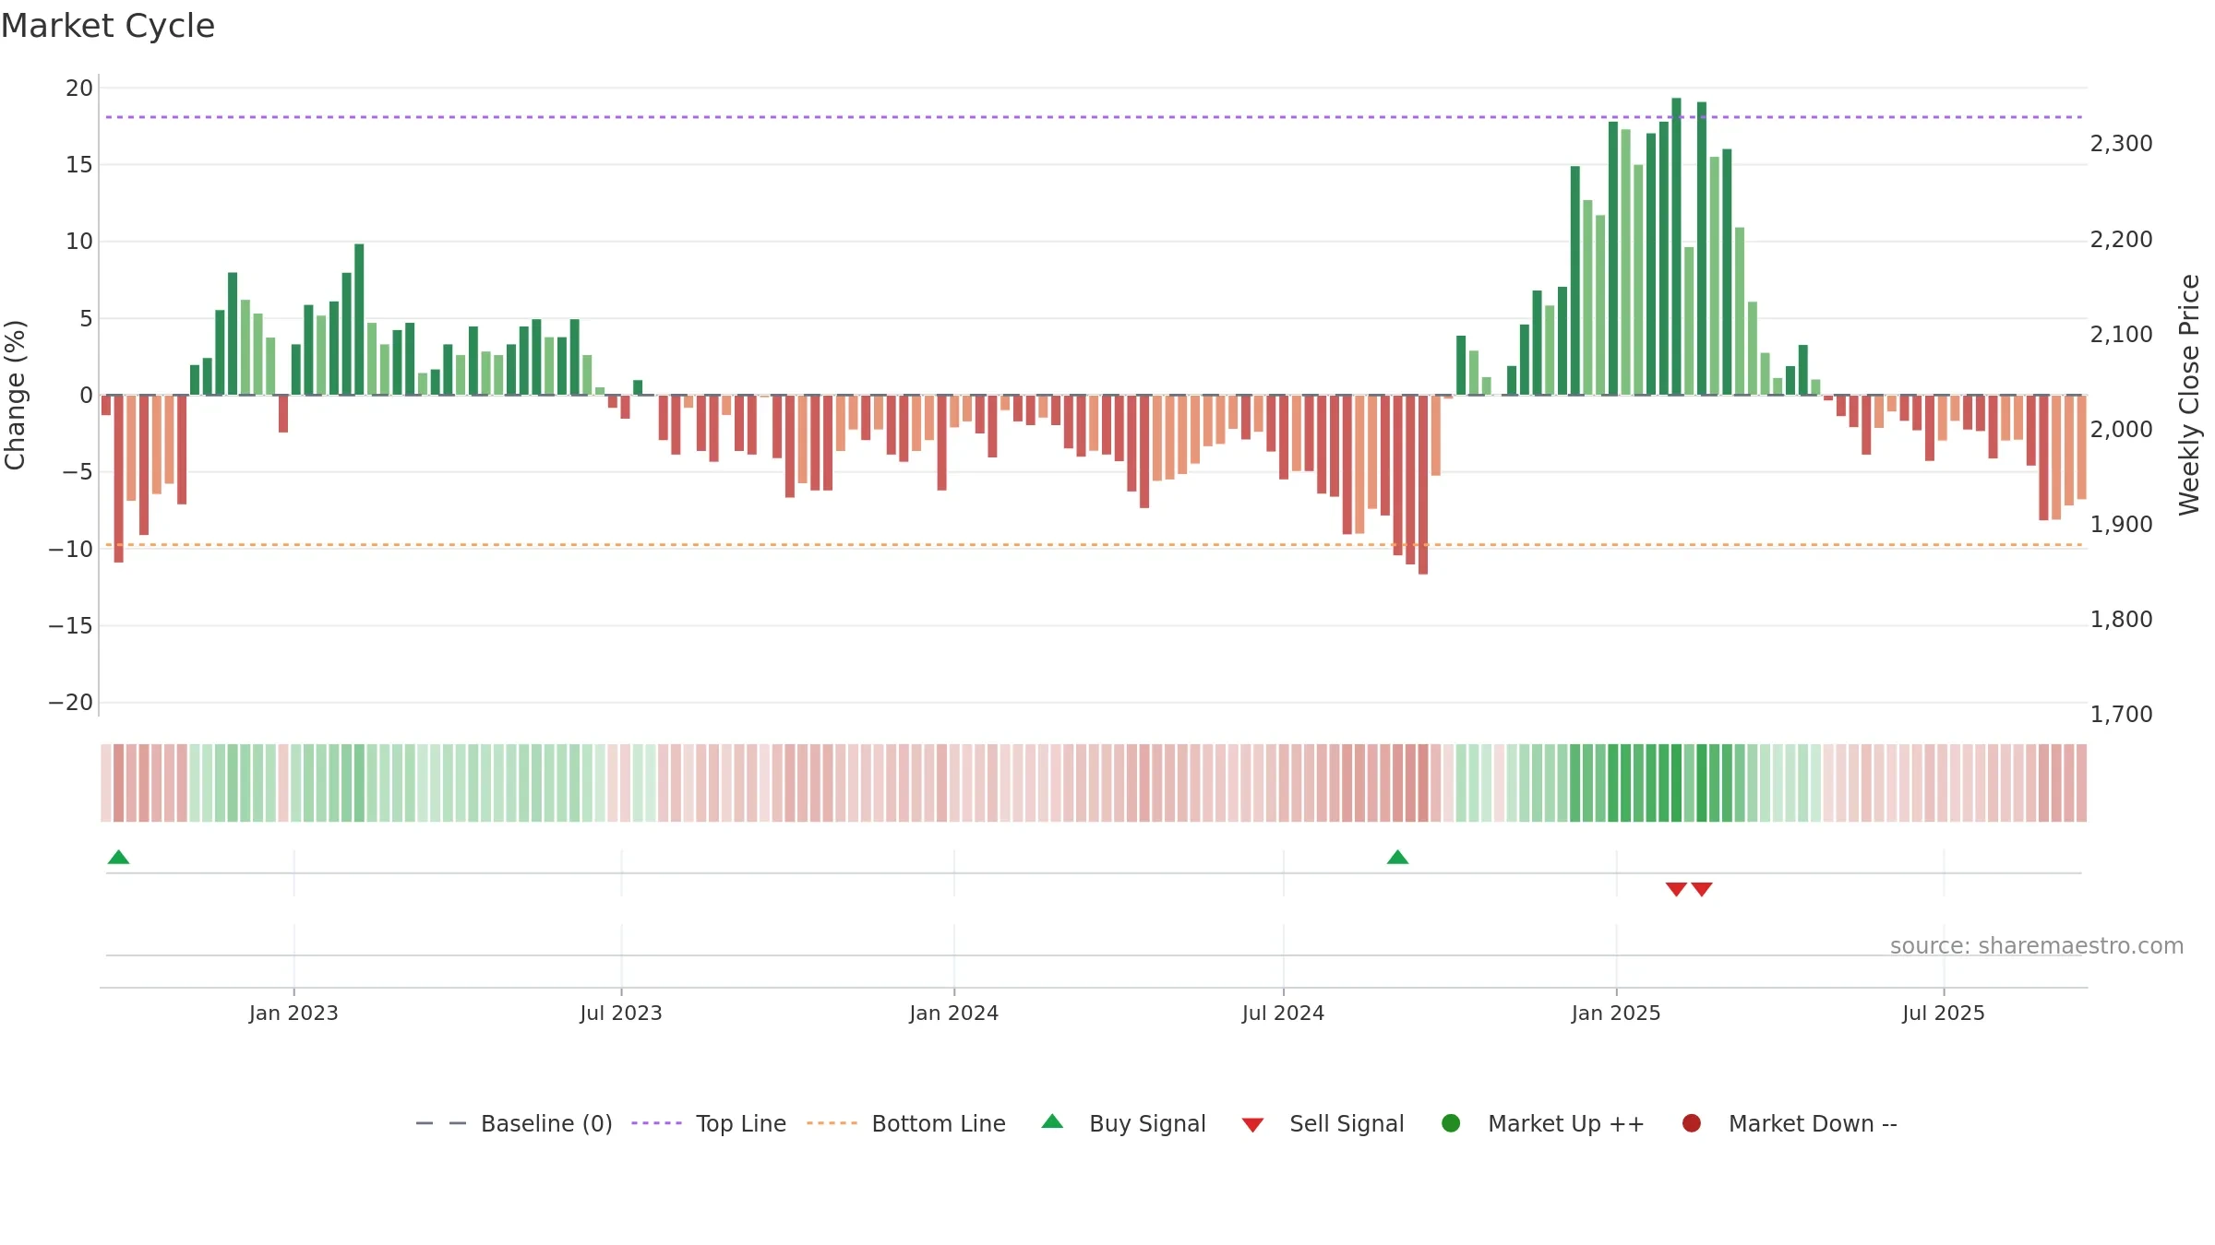Click the 20 label on the change axis
The width and height of the screenshot is (2215, 1245).
(79, 89)
